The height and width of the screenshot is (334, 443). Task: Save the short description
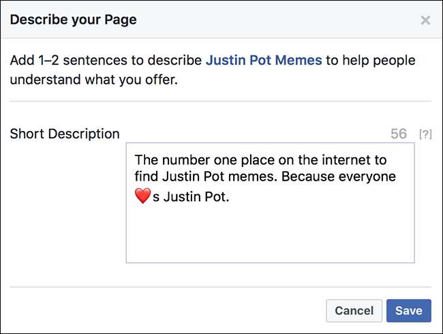[408, 311]
